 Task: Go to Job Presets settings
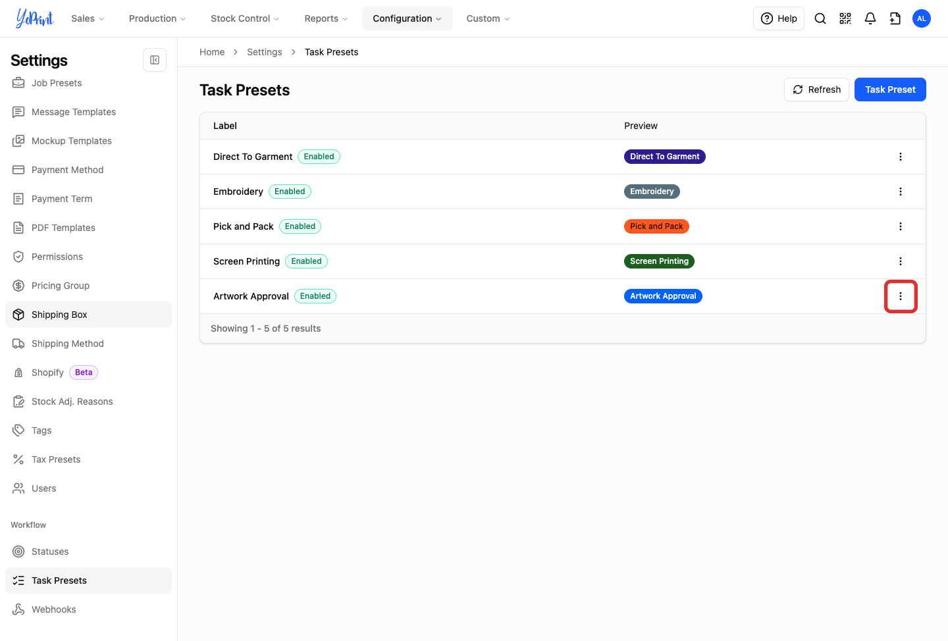tap(88, 83)
